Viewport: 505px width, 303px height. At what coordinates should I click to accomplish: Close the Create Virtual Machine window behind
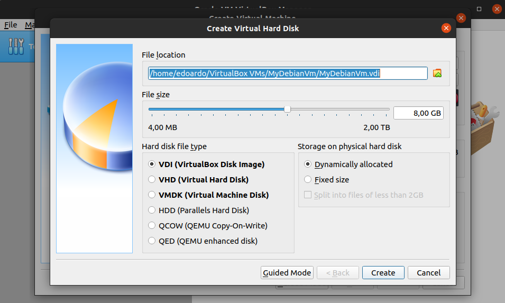click(461, 18)
